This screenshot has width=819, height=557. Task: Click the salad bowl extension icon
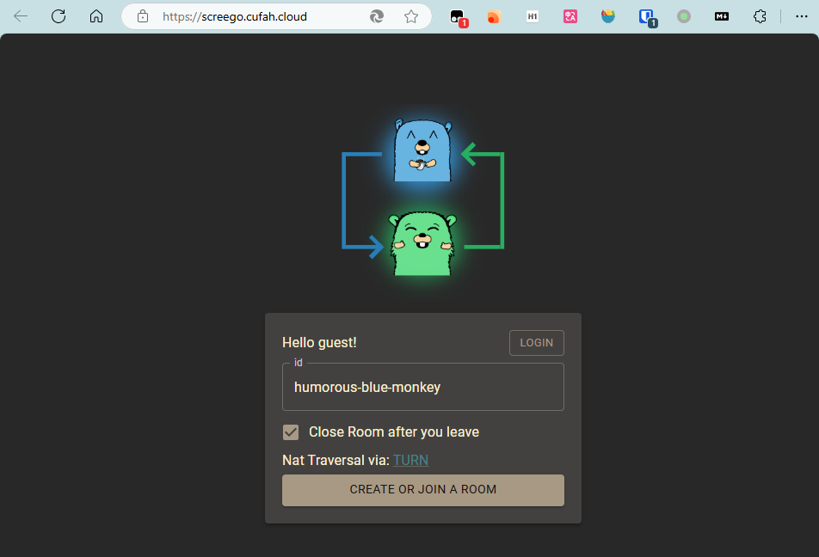[x=608, y=16]
